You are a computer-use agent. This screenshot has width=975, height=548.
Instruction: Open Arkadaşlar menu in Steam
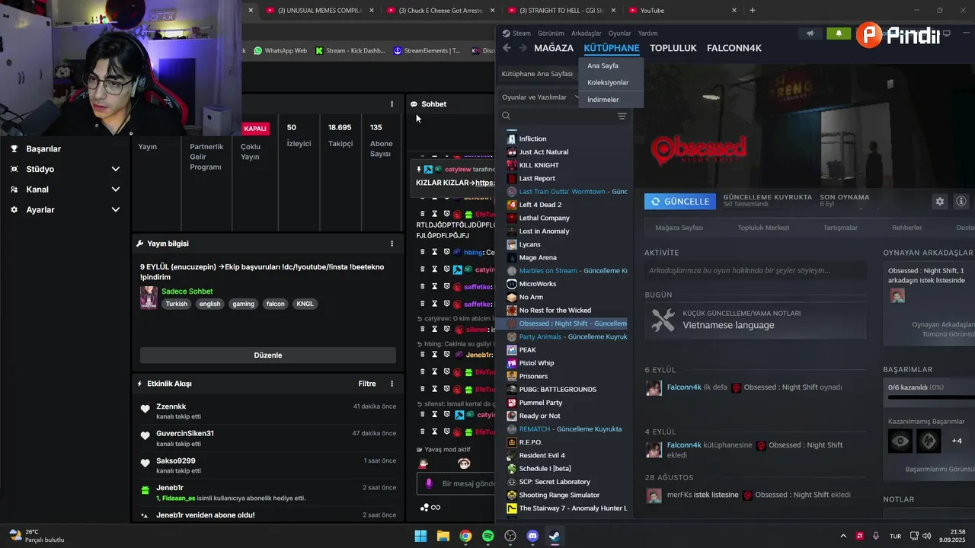point(586,33)
